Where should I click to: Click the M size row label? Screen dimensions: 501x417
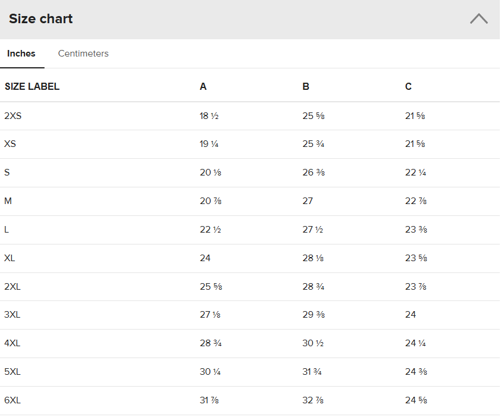tap(8, 201)
